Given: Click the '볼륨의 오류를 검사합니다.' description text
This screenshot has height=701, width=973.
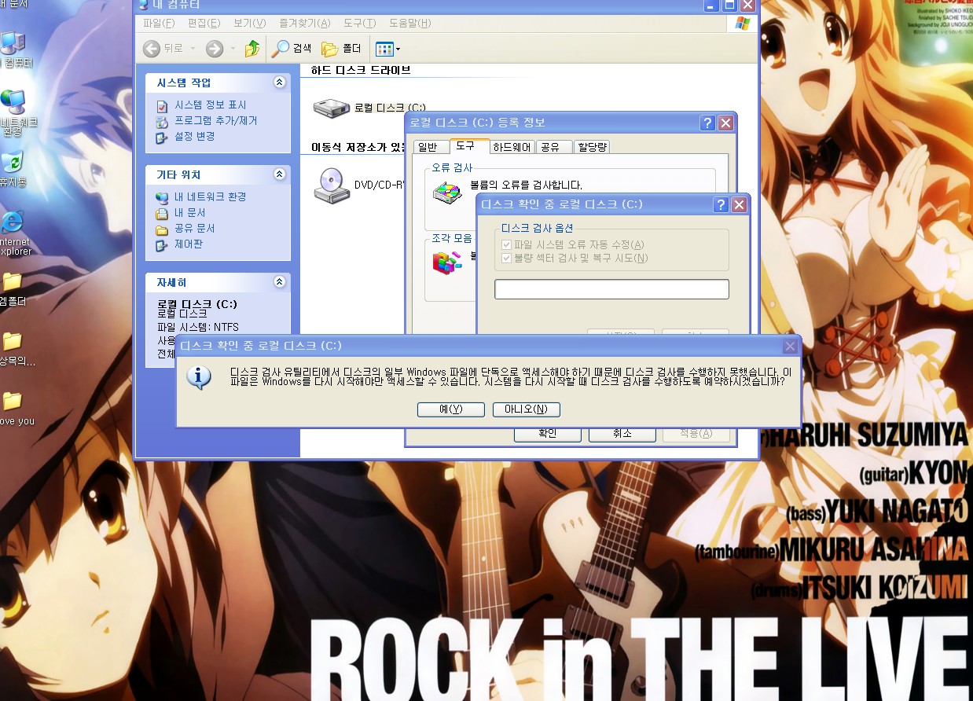Looking at the screenshot, I should [526, 185].
